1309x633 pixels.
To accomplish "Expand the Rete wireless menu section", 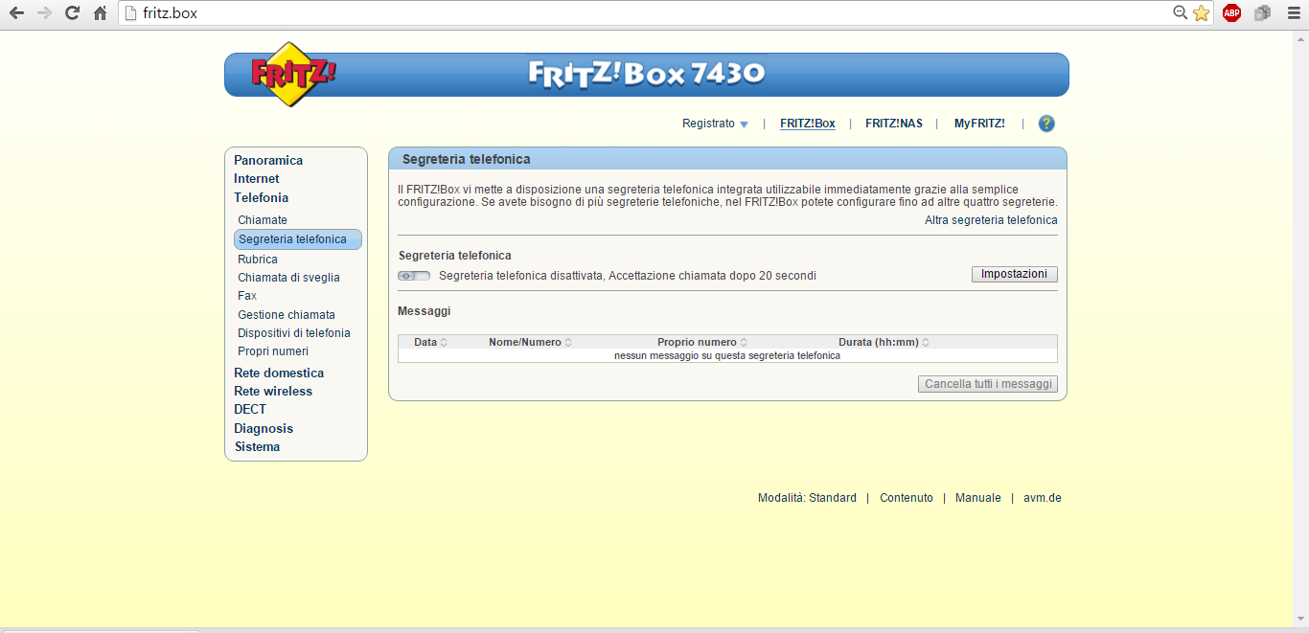I will 273,391.
